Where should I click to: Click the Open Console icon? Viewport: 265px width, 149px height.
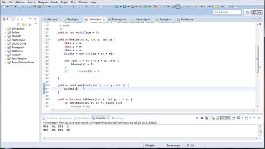tap(247, 118)
